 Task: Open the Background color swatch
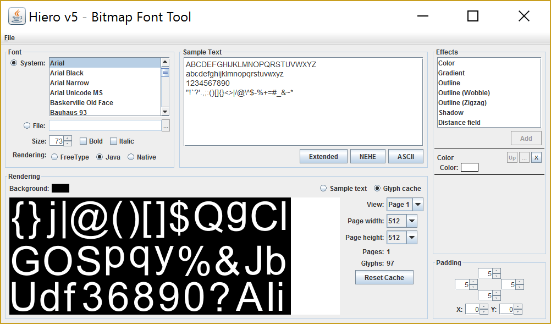tap(60, 188)
